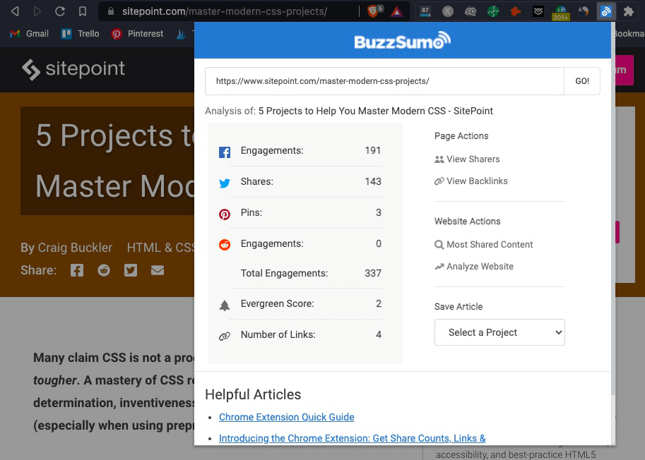Click the Twitter bird icon beside Shares
Viewport: 645px width, 460px height.
225,183
